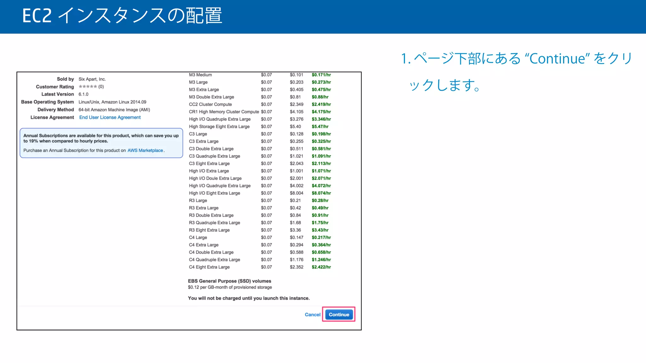
Task: Click the '$0.171/hr' total price
Action: pyautogui.click(x=321, y=75)
